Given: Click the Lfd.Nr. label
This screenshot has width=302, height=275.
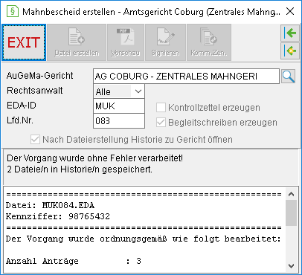Looking at the screenshot, I should (x=20, y=120).
